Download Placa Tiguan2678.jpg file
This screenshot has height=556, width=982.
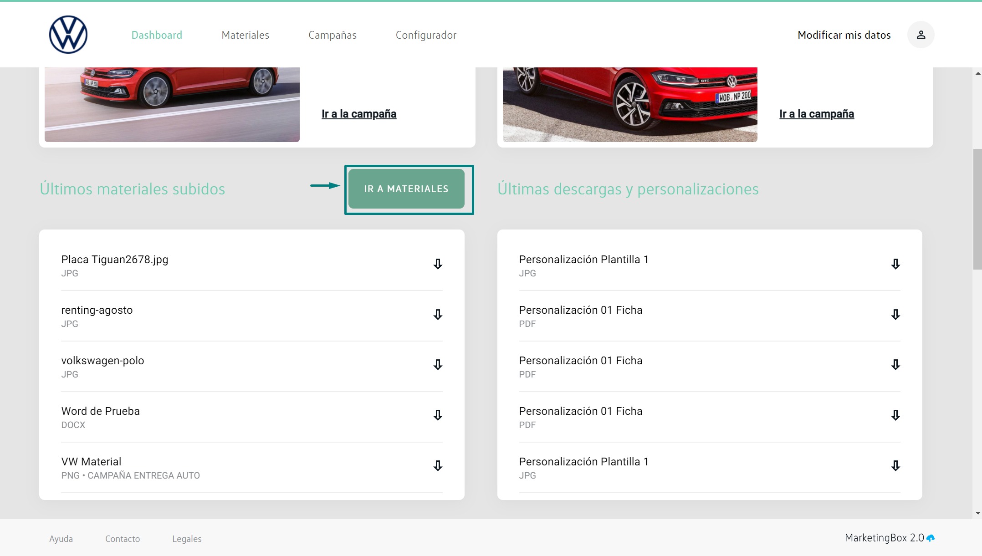coord(438,265)
